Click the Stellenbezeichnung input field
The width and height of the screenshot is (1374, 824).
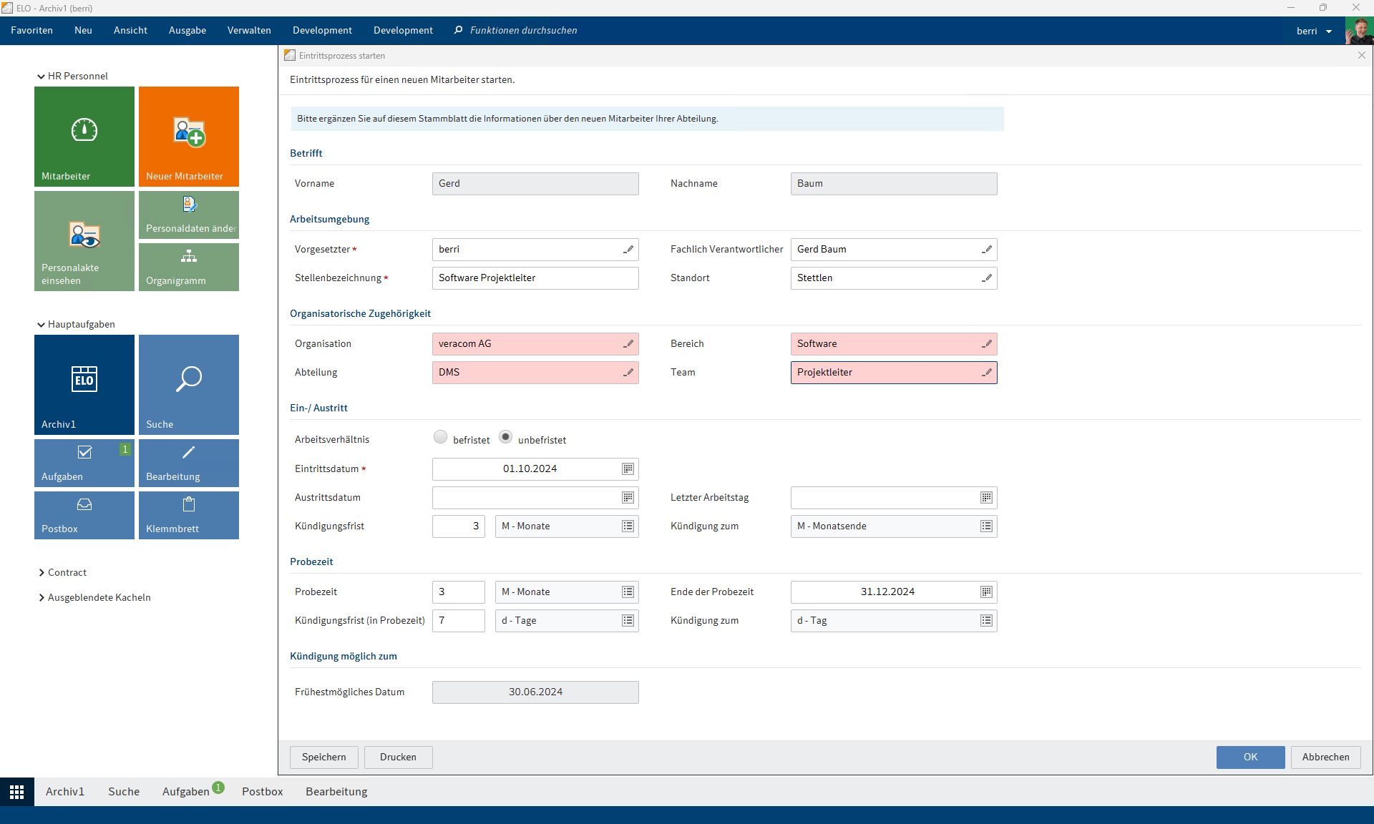535,278
